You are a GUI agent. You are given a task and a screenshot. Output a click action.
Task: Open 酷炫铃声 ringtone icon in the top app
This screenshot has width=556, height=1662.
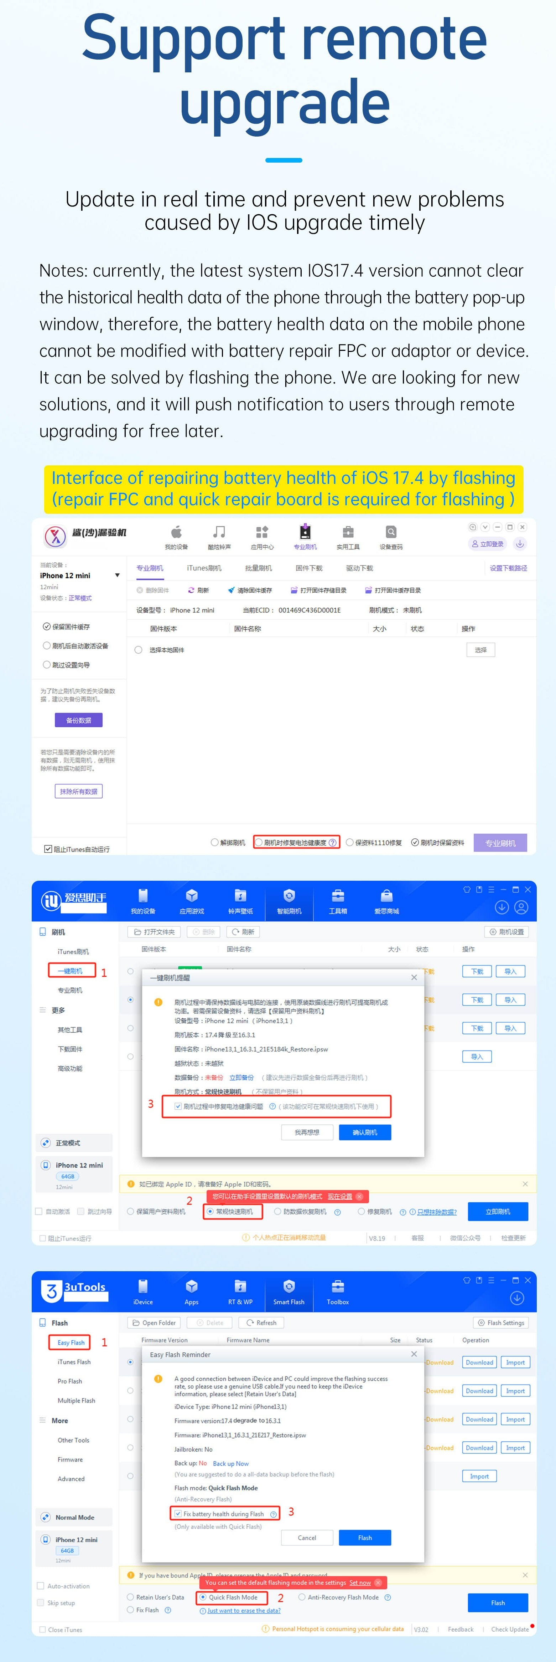[219, 532]
